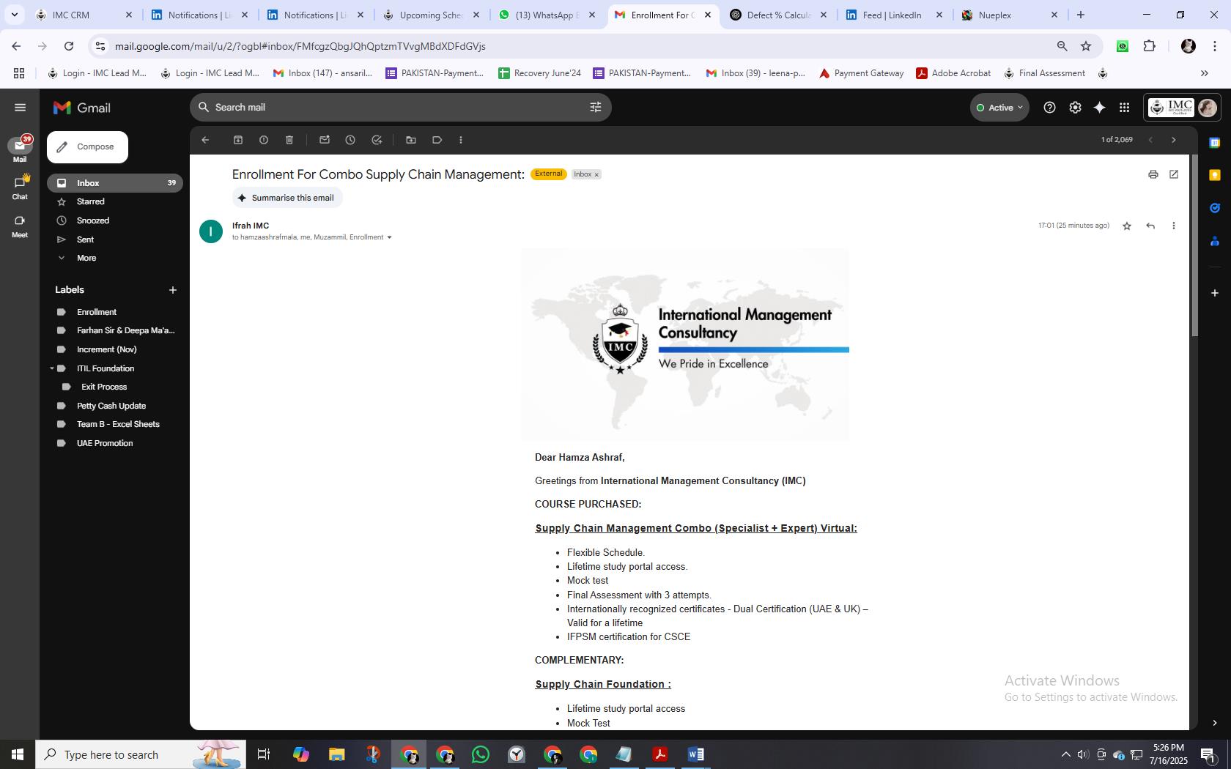The image size is (1231, 769).
Task: Open the Inbox folder
Action: click(115, 183)
